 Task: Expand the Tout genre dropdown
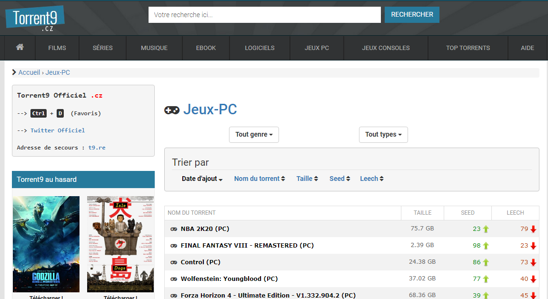254,135
